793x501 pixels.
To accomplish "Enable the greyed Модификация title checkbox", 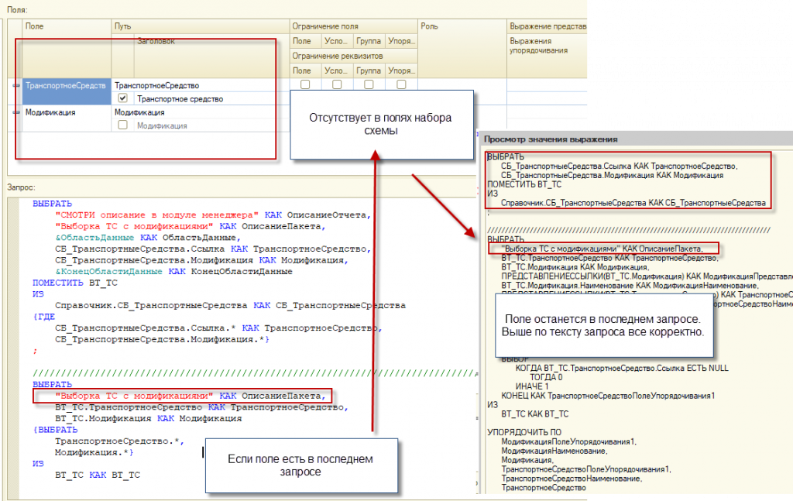I will pyautogui.click(x=122, y=125).
